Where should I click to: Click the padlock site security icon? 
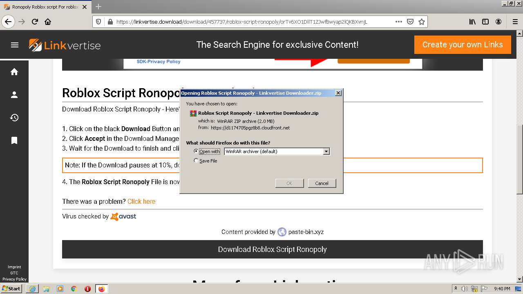coord(110,22)
